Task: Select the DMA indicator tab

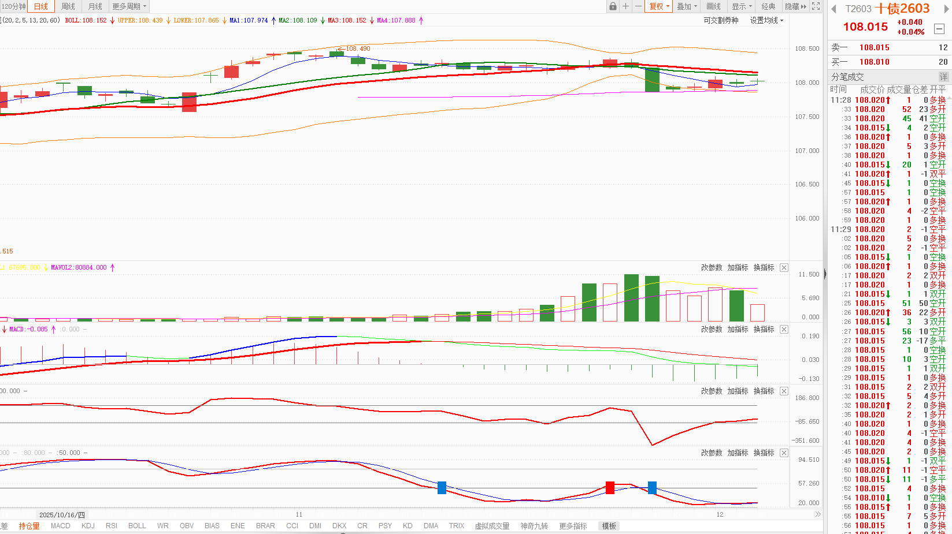Action: [431, 526]
